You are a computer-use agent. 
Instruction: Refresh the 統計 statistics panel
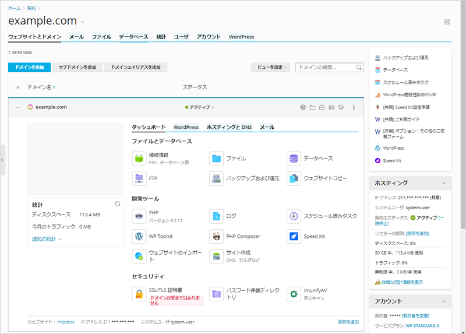point(118,204)
